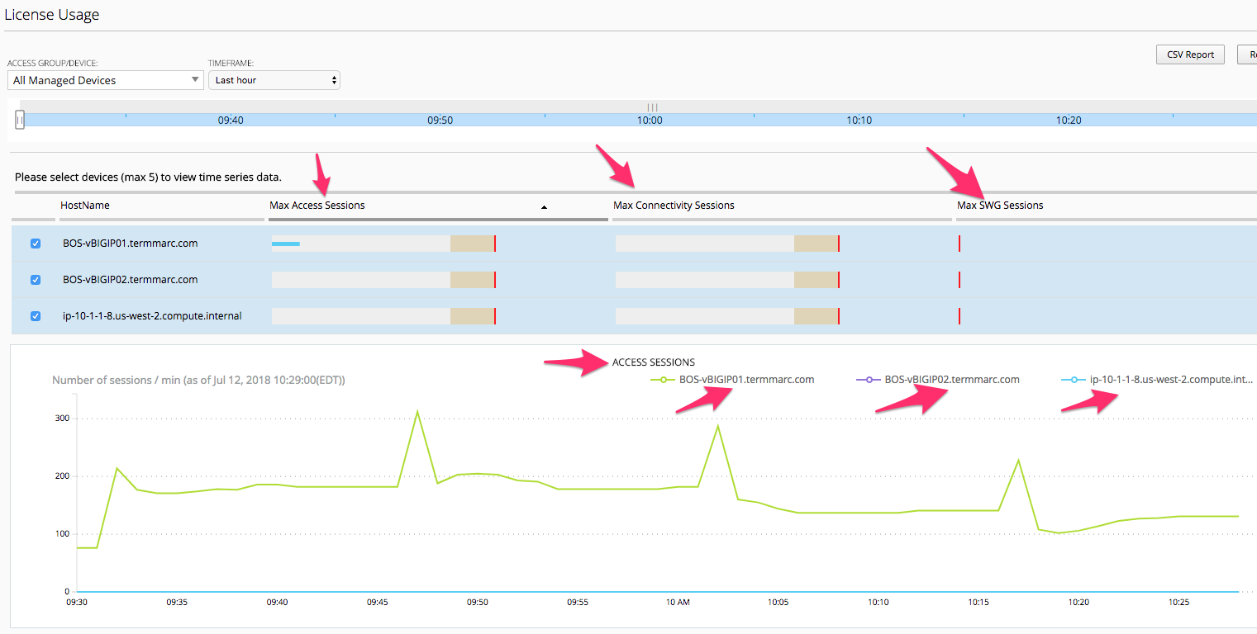Click the sort arrow in Max Access Sessions header

click(544, 207)
